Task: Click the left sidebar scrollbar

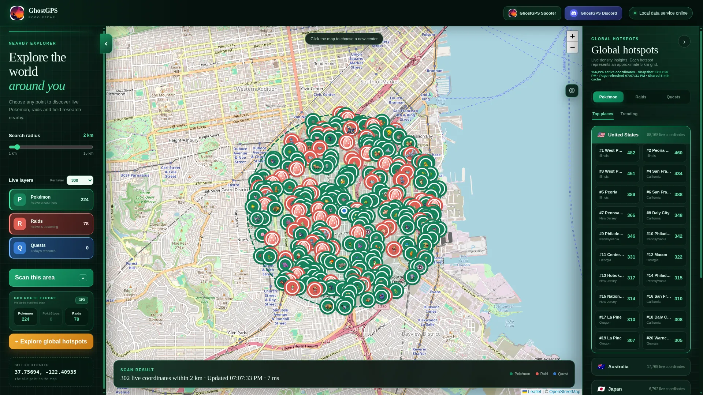Action: (104, 210)
